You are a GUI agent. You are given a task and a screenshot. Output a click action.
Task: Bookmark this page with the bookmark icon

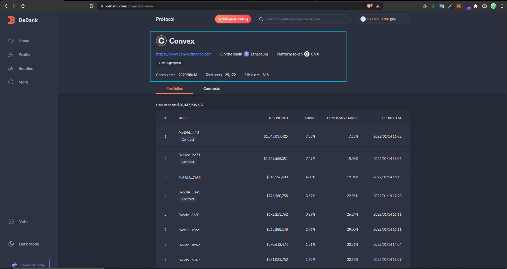[x=91, y=6]
